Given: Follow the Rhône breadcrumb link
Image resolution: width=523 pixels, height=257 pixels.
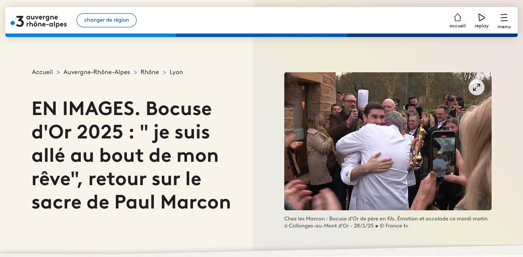Looking at the screenshot, I should pos(150,72).
